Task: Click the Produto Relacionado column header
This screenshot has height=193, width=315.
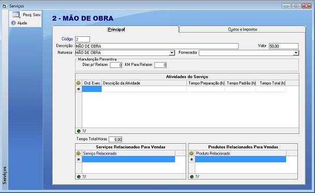Action: pyautogui.click(x=241, y=154)
